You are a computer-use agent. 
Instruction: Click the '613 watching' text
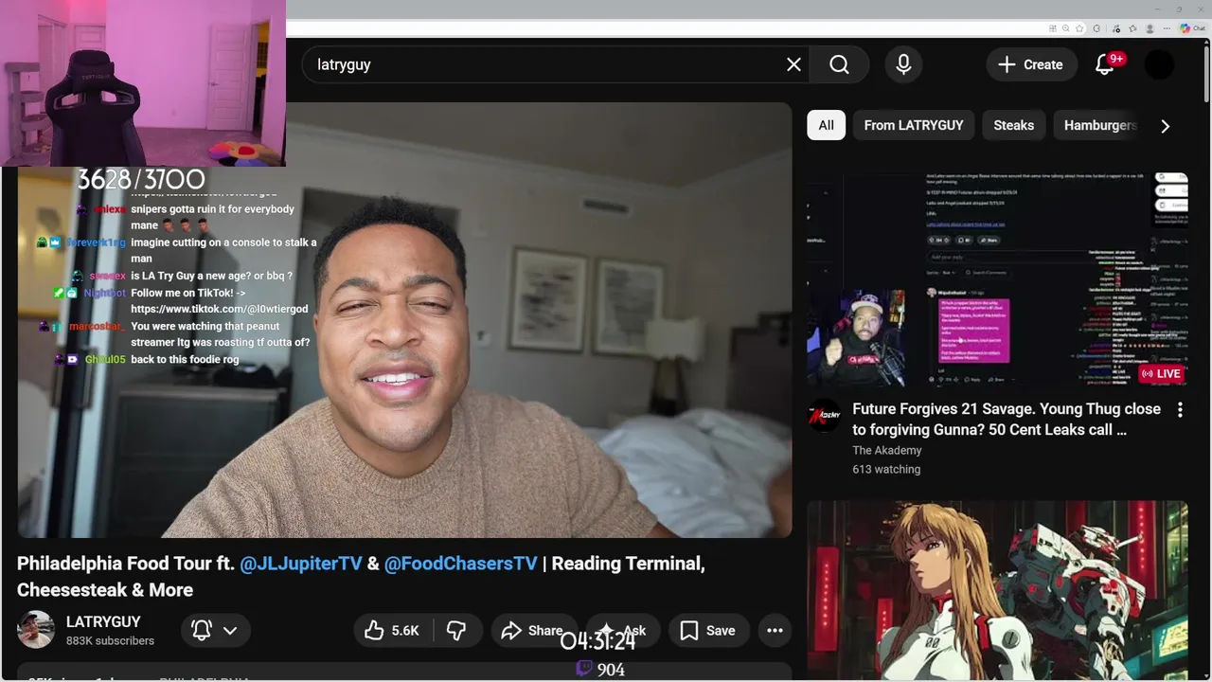tap(886, 469)
